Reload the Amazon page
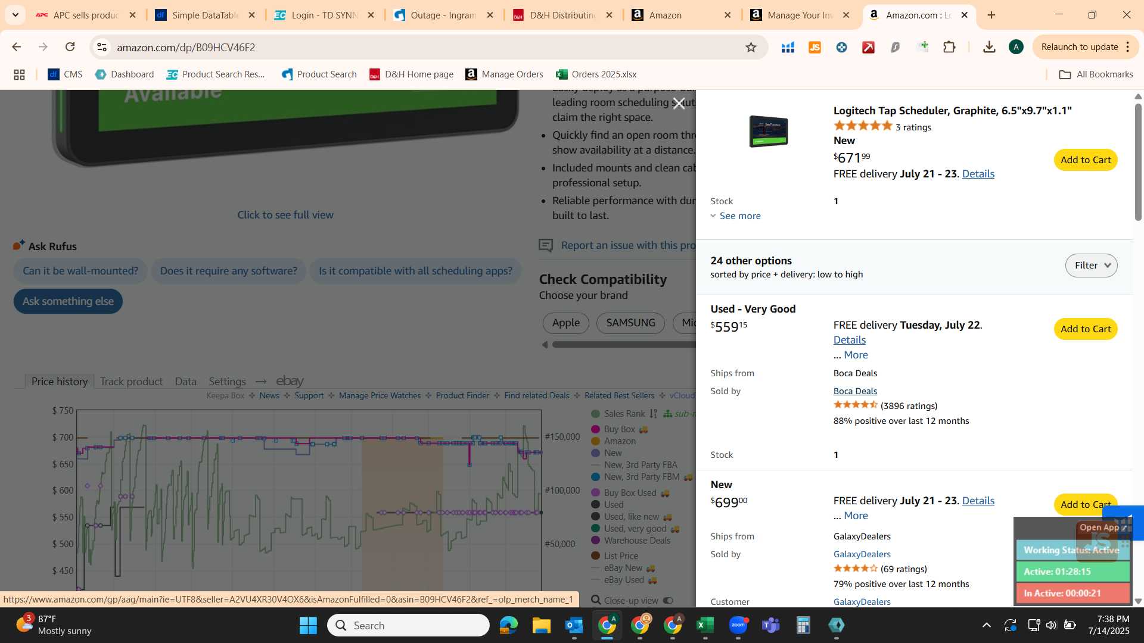1144x643 pixels. 70,47
